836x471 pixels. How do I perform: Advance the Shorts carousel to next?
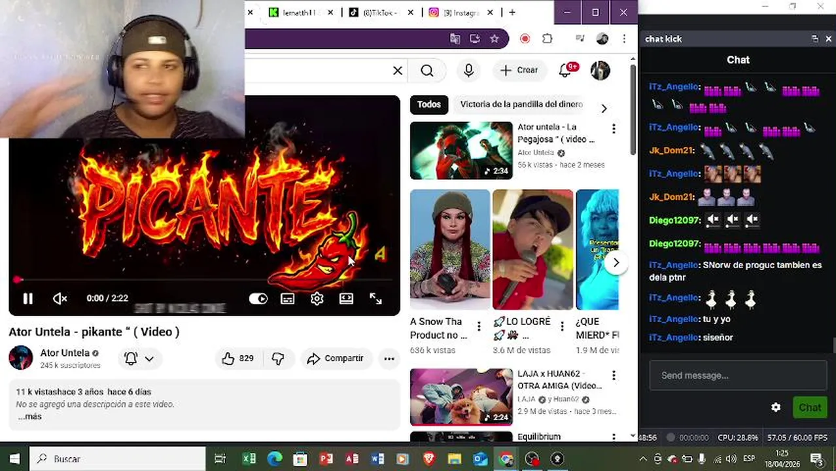[616, 262]
